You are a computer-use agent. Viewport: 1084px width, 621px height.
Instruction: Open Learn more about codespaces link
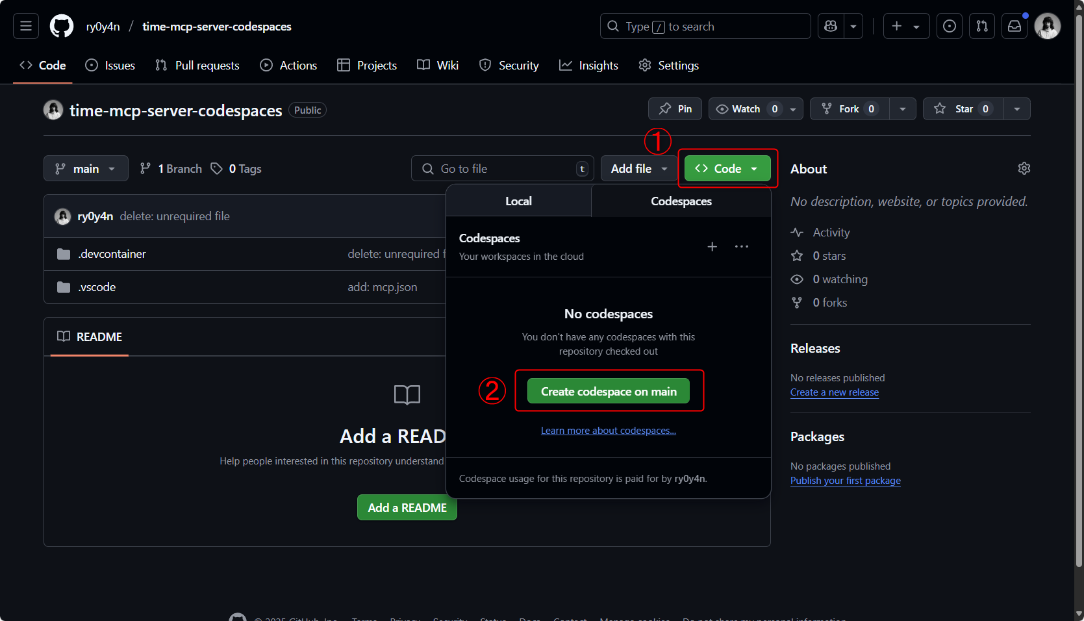tap(609, 431)
